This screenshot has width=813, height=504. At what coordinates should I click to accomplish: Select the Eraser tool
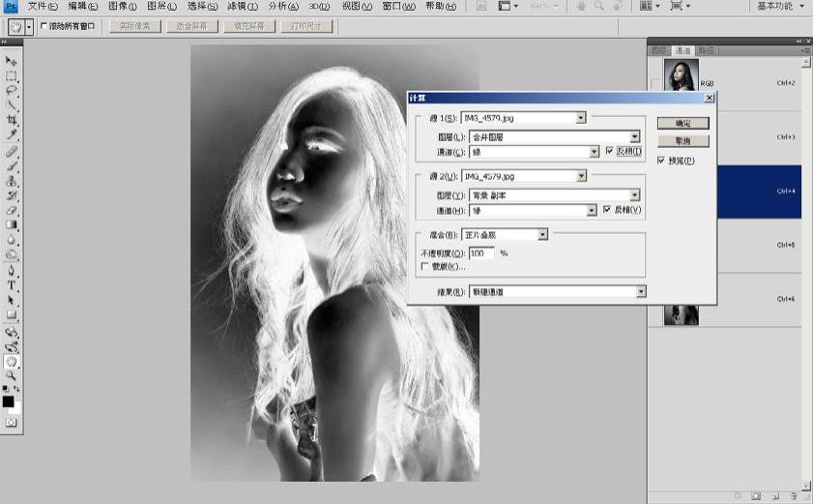point(11,210)
